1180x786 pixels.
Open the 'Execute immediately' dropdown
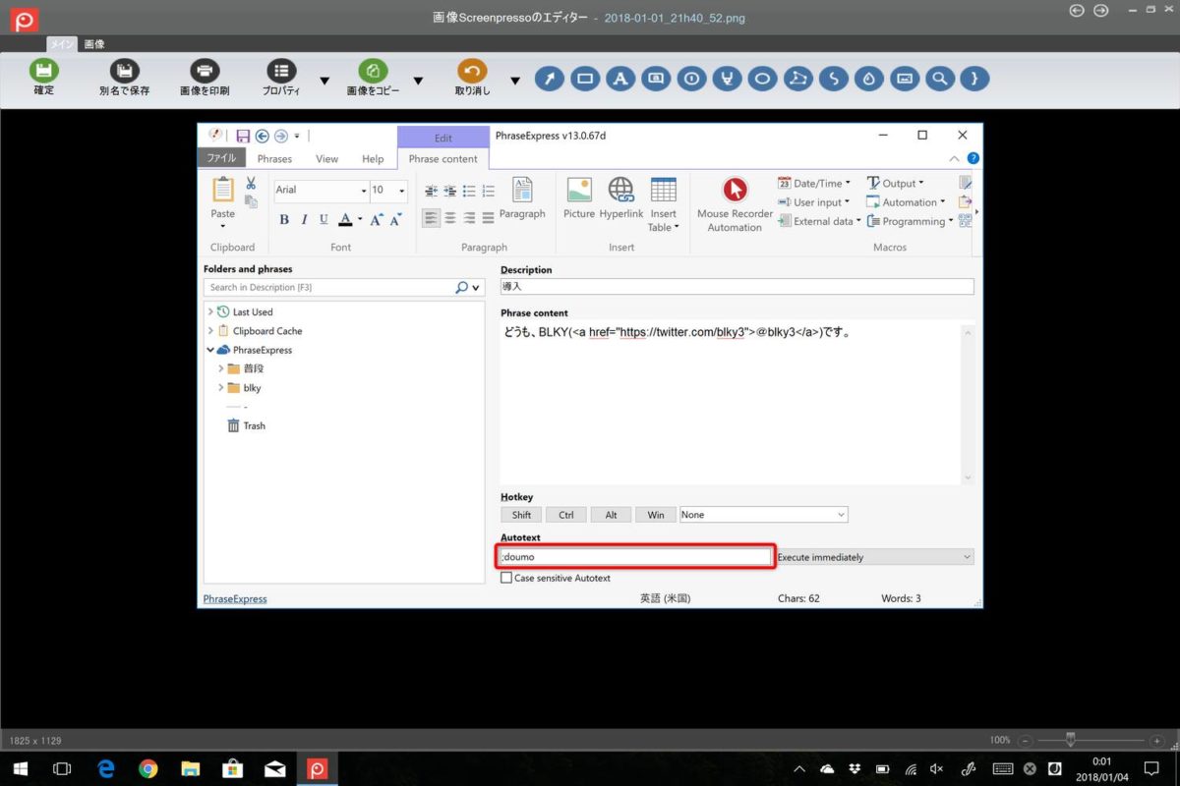click(x=967, y=557)
